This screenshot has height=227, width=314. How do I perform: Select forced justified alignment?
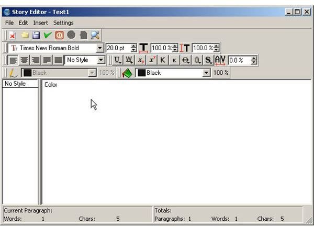(58, 60)
